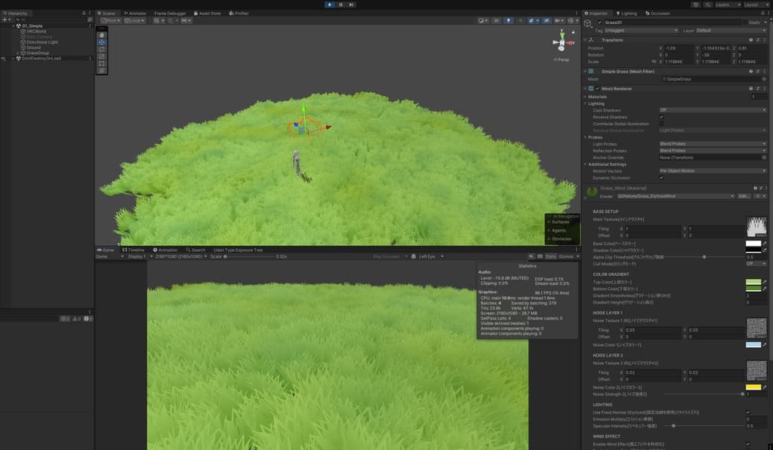
Task: Click the Hierarchy add (+) button
Action: click(5, 20)
